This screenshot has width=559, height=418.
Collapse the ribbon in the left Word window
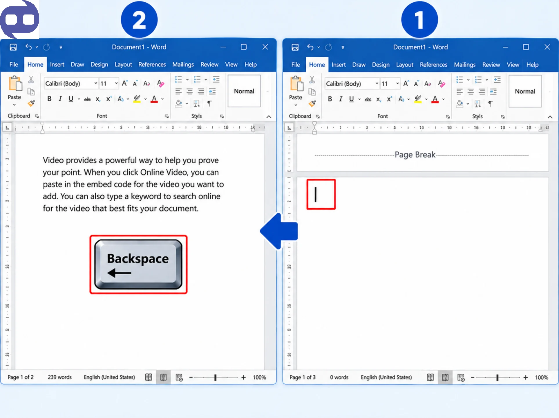(269, 116)
